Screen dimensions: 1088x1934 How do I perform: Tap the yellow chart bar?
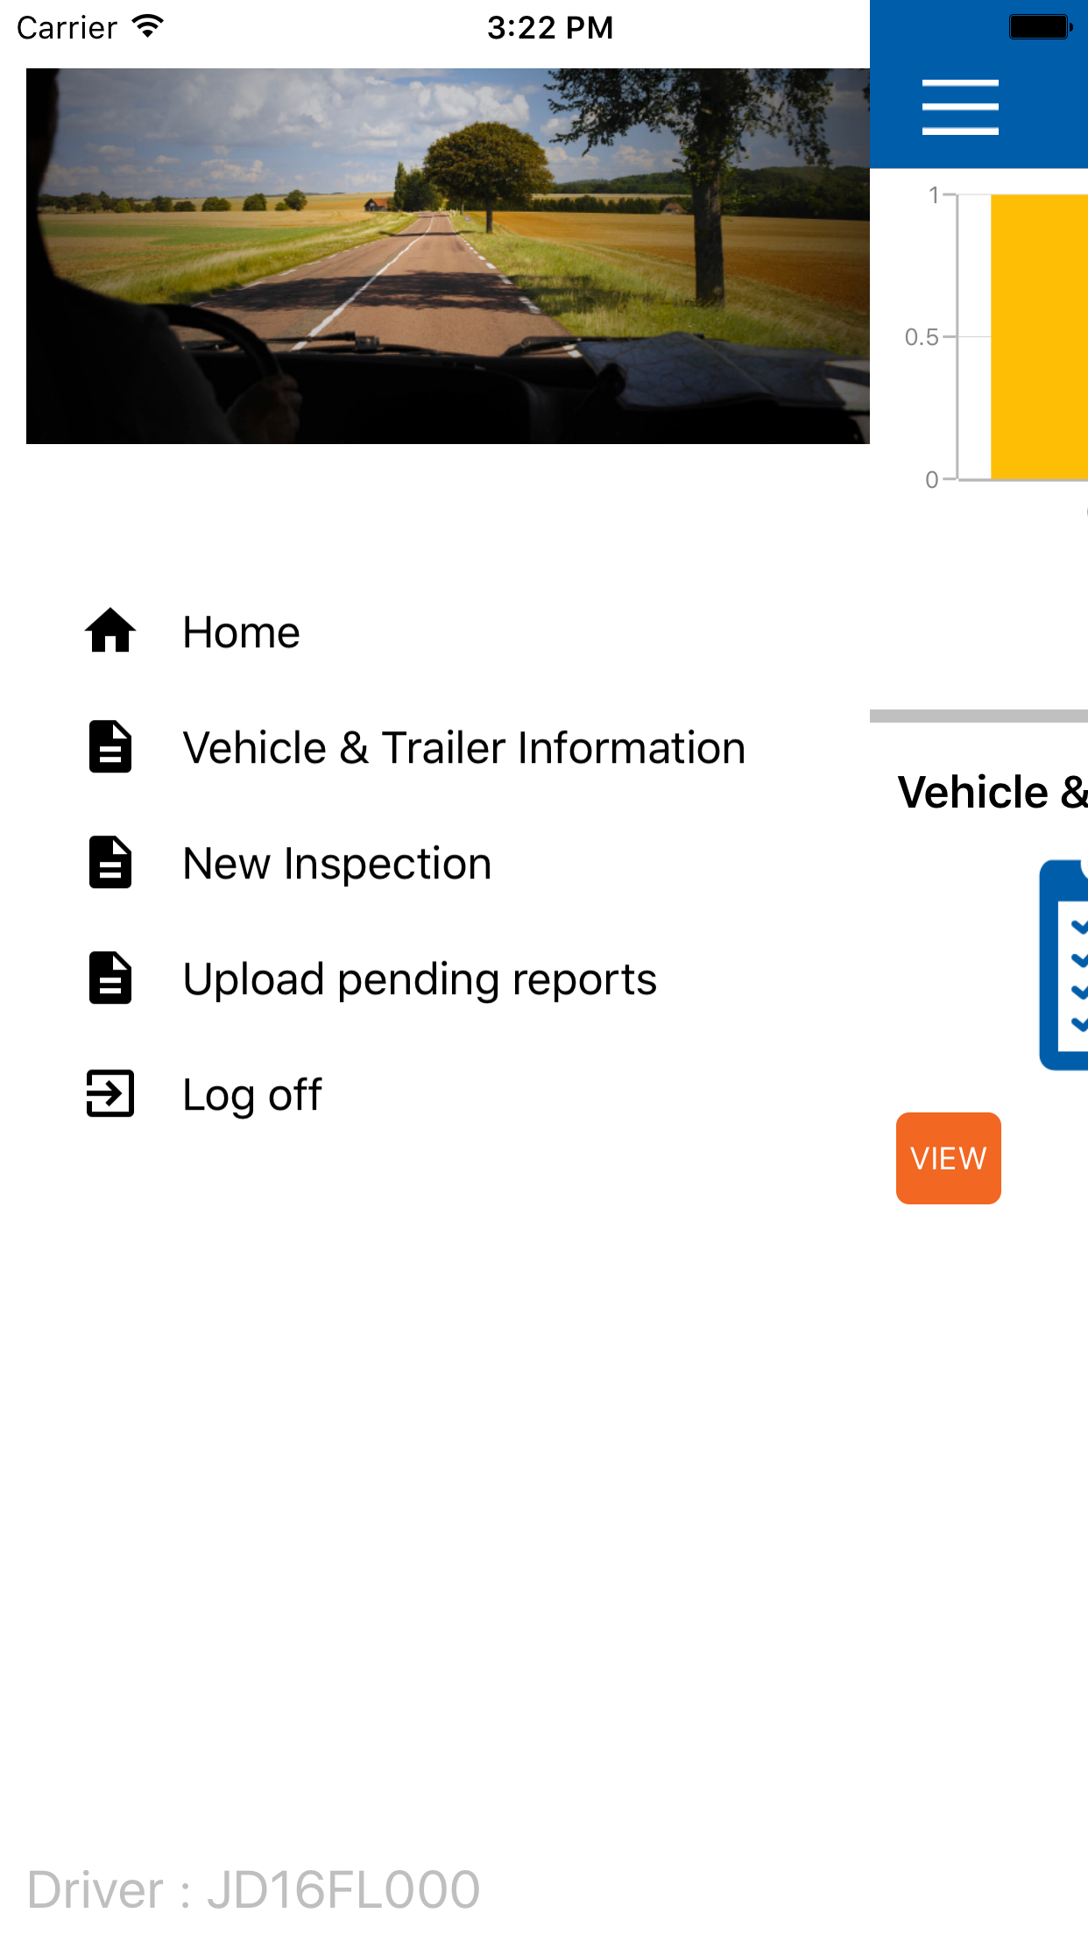[1039, 337]
